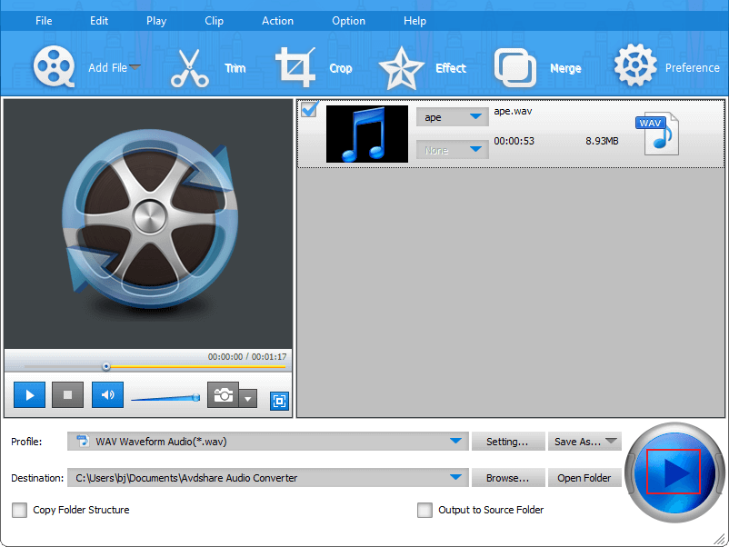
Task: Enable Copy Folder Structure
Action: 19,510
